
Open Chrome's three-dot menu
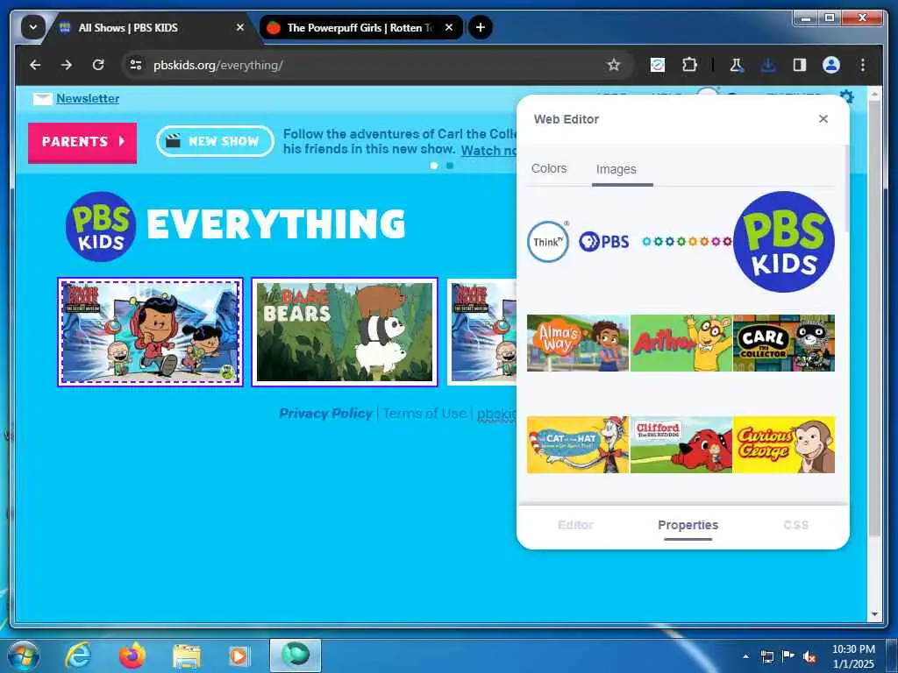point(863,65)
